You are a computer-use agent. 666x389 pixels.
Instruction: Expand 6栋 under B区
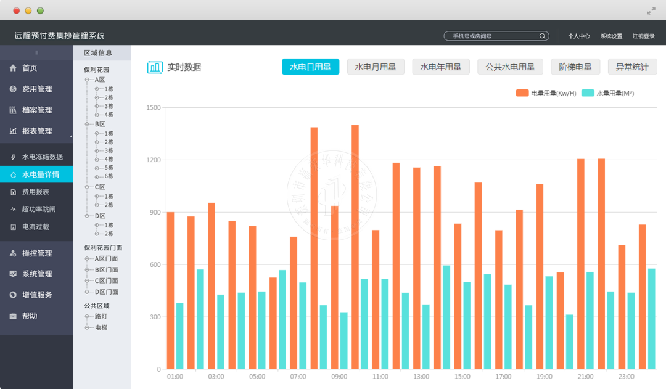pos(97,176)
